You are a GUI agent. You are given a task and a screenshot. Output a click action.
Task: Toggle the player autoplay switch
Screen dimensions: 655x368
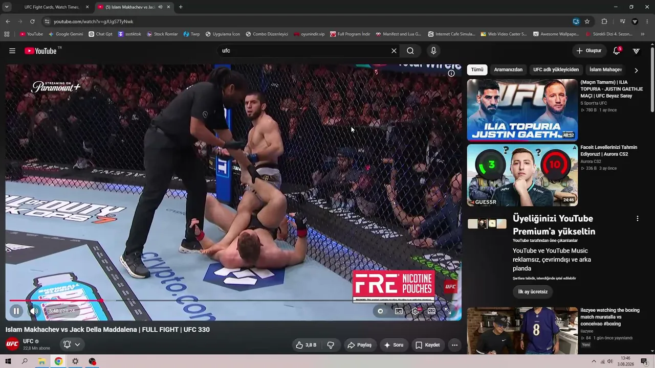tap(380, 311)
